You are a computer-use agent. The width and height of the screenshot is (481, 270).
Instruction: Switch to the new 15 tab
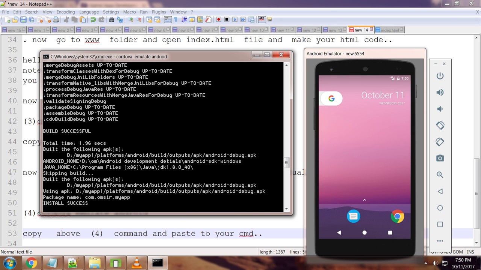(14, 30)
